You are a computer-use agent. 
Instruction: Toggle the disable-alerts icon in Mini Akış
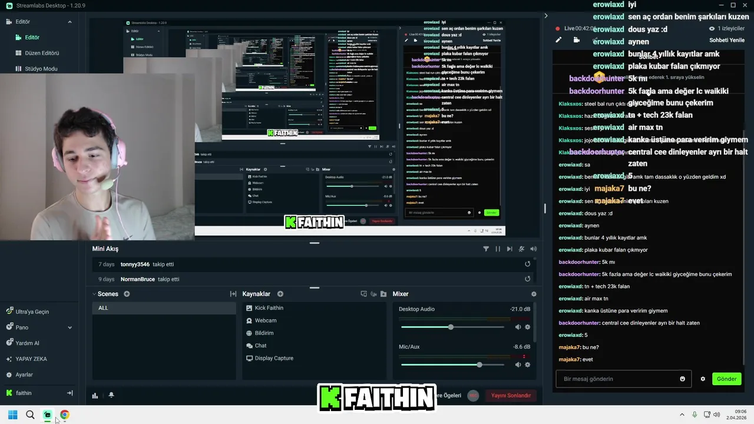pos(521,249)
